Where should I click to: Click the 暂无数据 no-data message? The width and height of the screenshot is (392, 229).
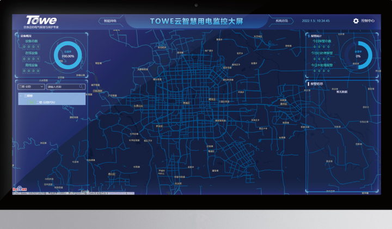click(342, 92)
